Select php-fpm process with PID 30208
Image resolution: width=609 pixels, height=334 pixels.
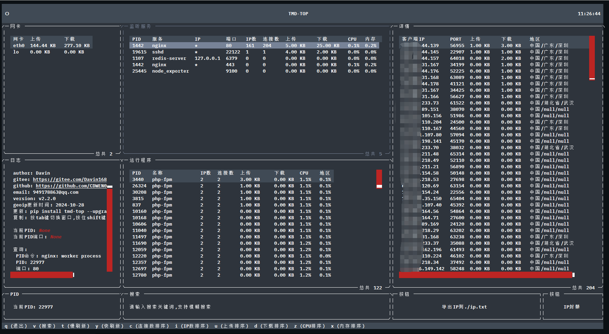coord(232,192)
